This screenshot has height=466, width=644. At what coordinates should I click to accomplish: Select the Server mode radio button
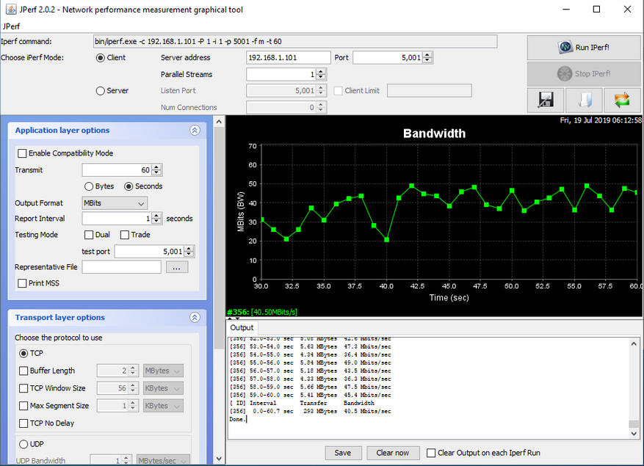(x=101, y=91)
